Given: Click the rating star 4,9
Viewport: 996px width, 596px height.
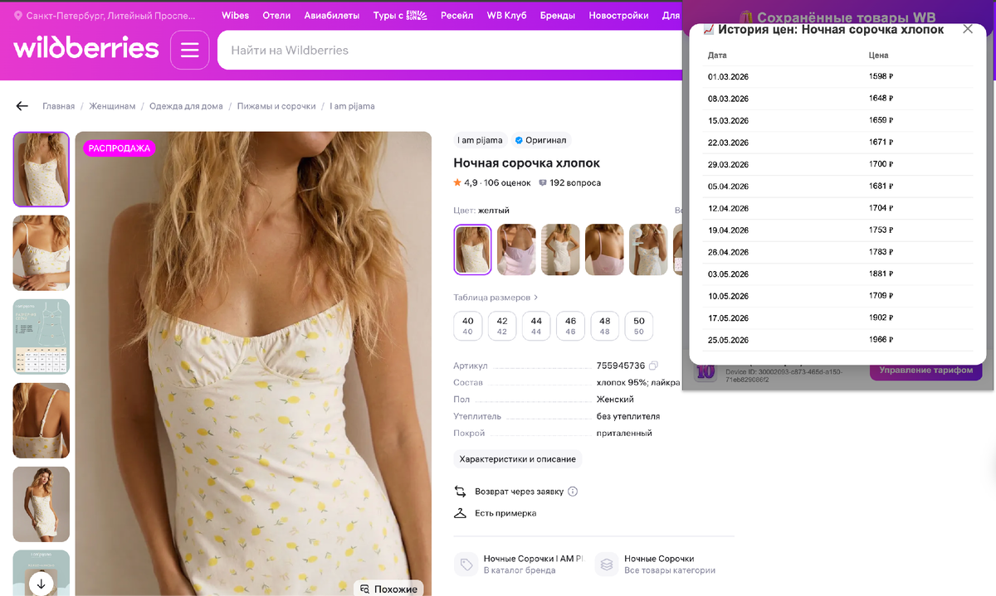Looking at the screenshot, I should tap(457, 182).
